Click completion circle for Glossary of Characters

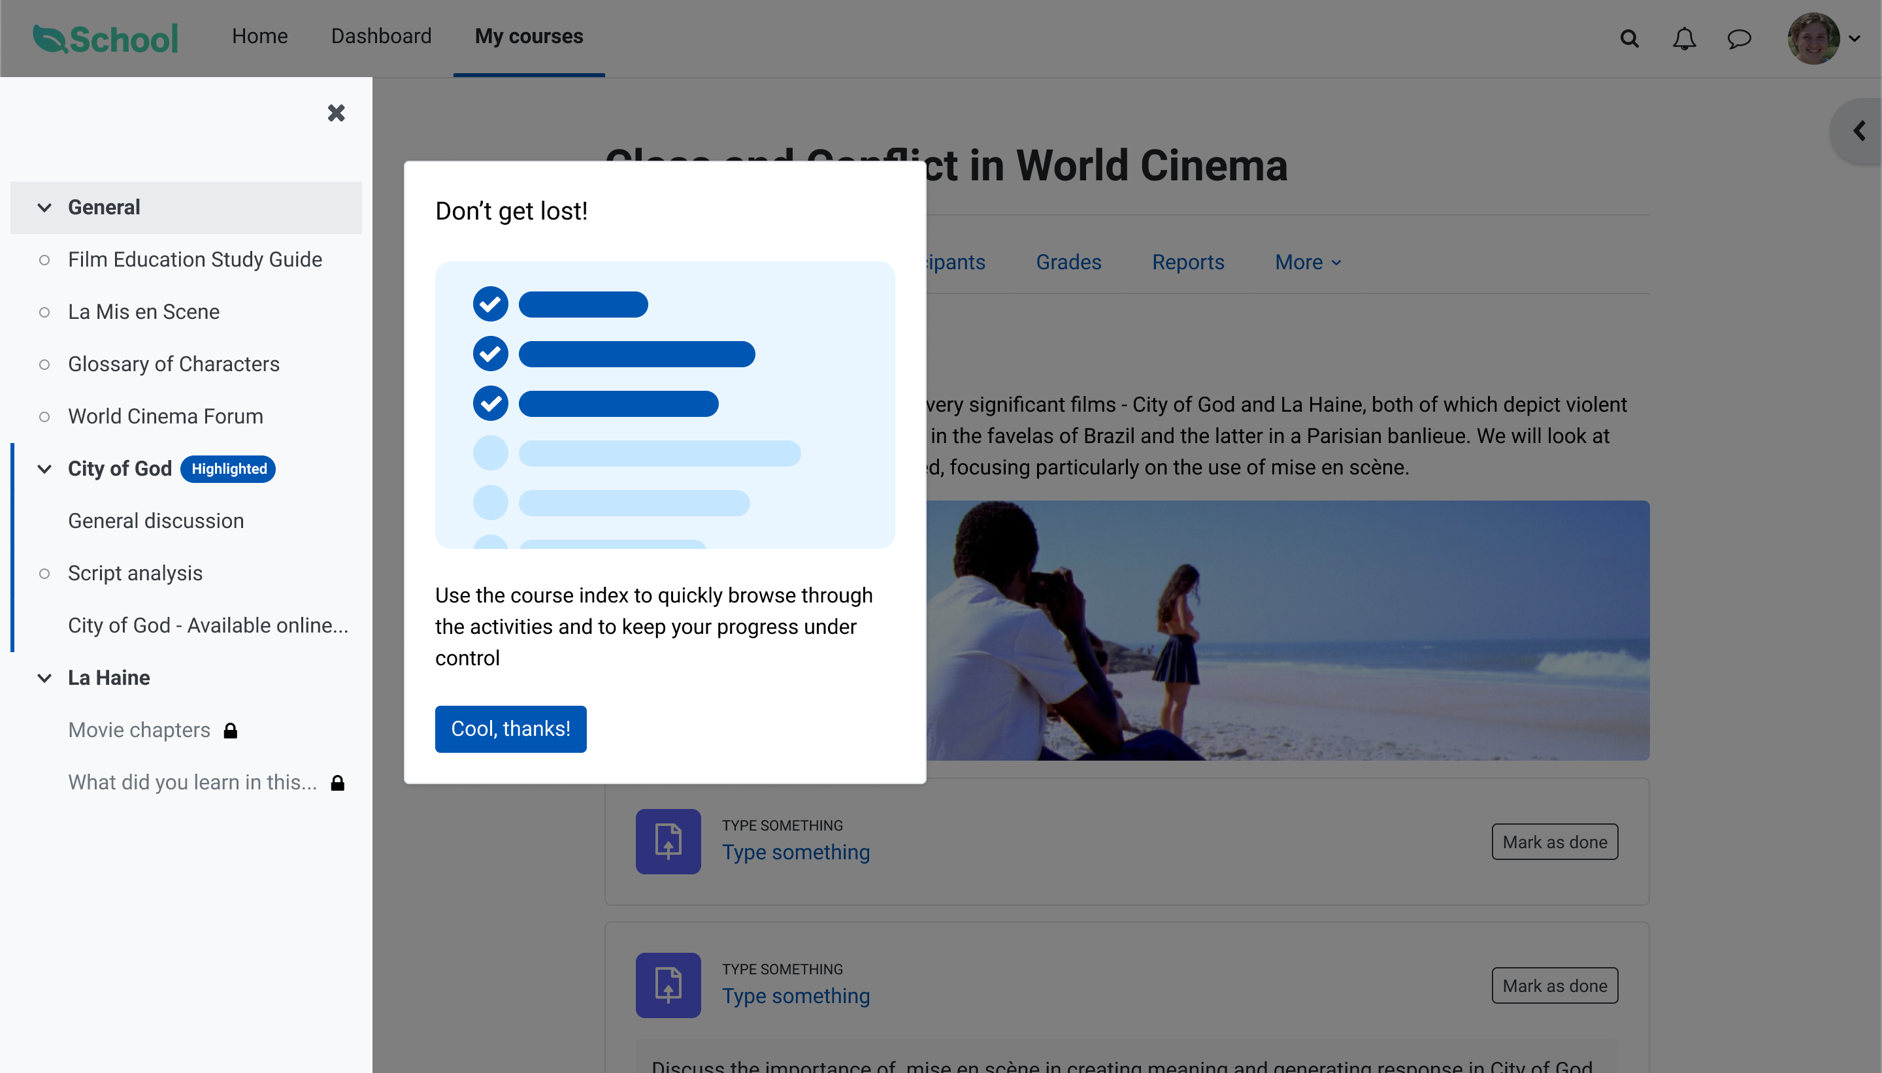pyautogui.click(x=44, y=365)
